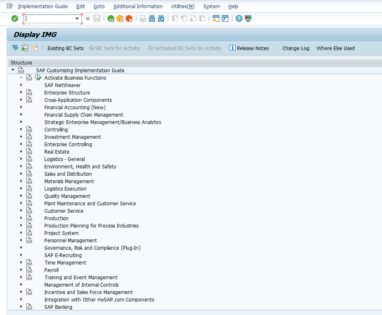
Task: Click the green Back arrow icon
Action: 111,18
